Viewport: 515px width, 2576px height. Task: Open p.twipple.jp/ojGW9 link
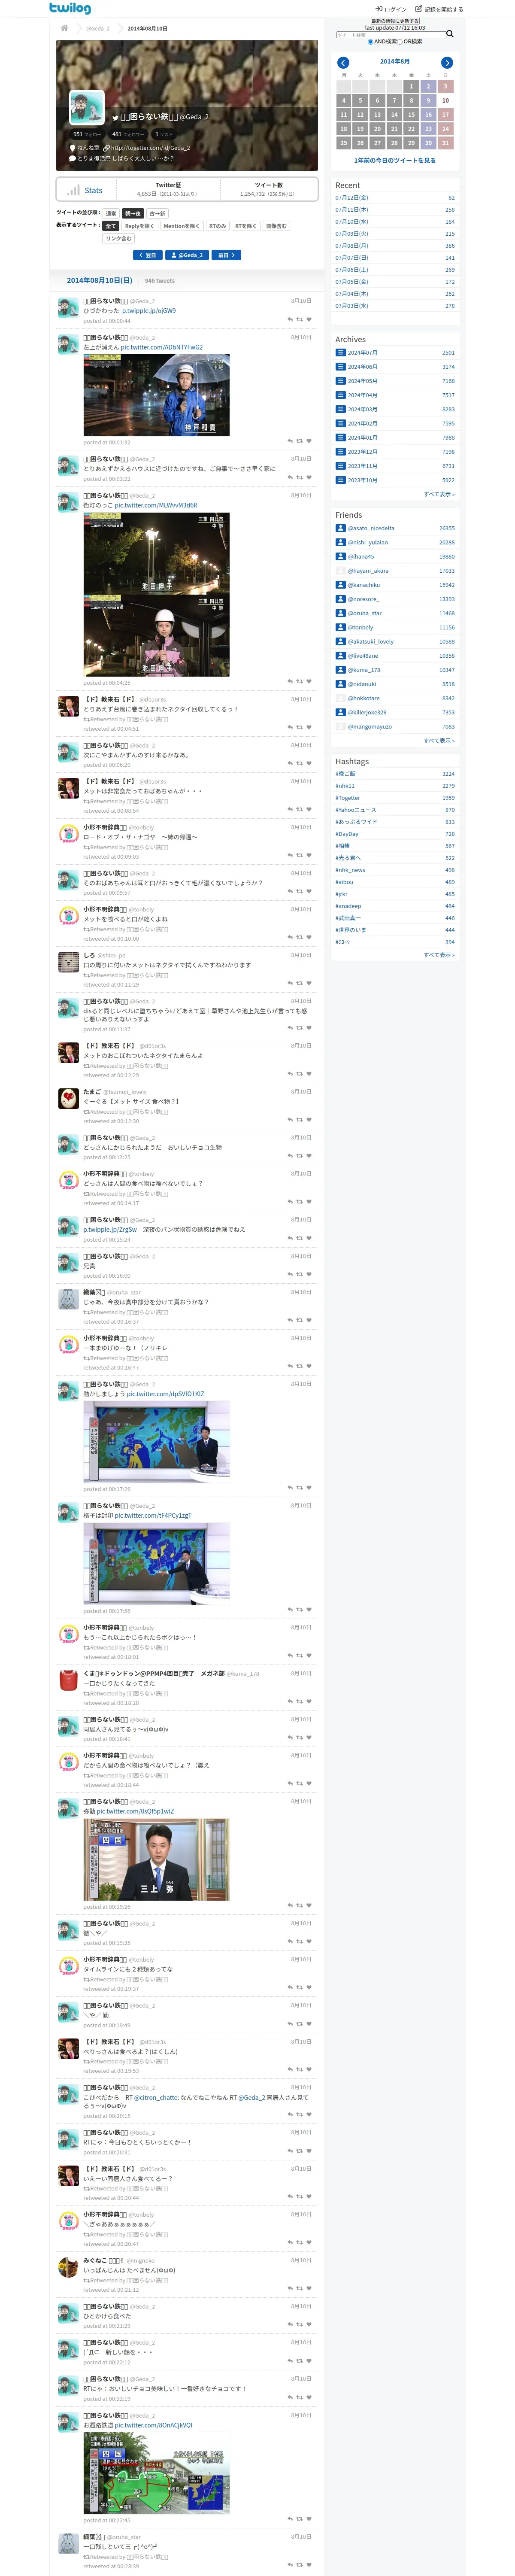(149, 311)
